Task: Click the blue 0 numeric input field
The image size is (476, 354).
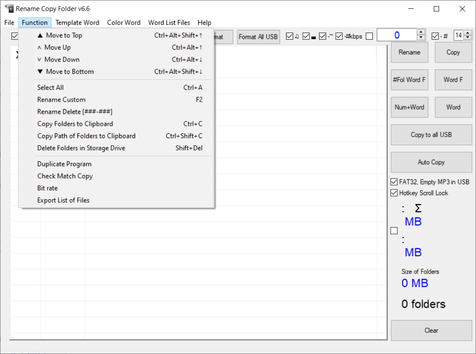Action: (396, 36)
